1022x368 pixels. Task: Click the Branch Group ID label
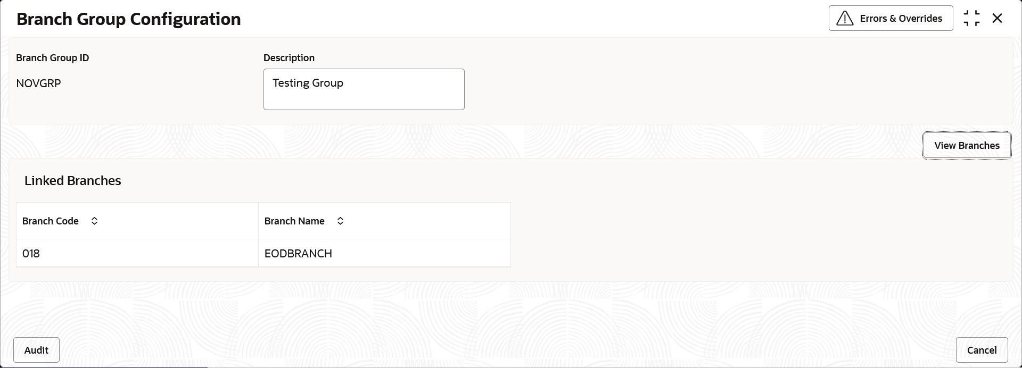point(53,57)
